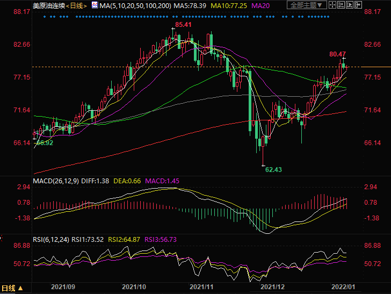Click the 62.43 low price marker
This screenshot has height=294, width=391.
[x=273, y=169]
